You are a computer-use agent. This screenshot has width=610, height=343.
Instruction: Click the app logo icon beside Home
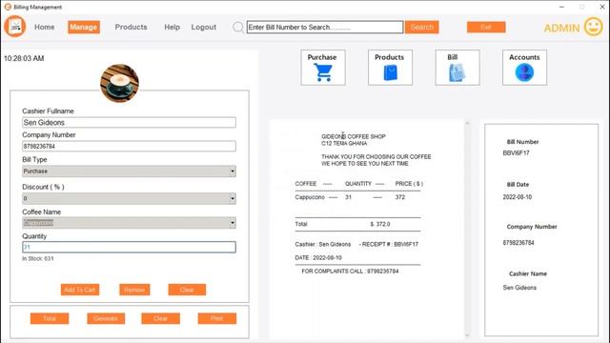click(15, 27)
